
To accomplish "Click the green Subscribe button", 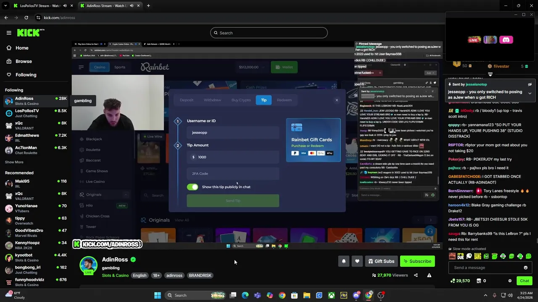I will [417, 261].
